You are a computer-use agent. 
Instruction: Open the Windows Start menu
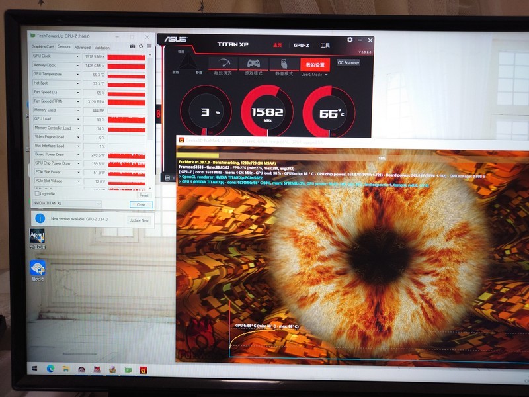click(35, 369)
